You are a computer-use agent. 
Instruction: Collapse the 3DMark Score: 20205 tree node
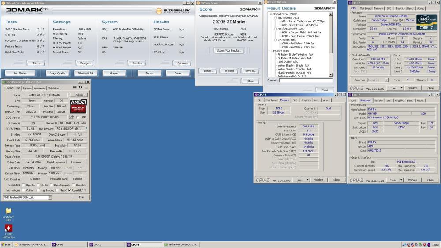pos(271,14)
